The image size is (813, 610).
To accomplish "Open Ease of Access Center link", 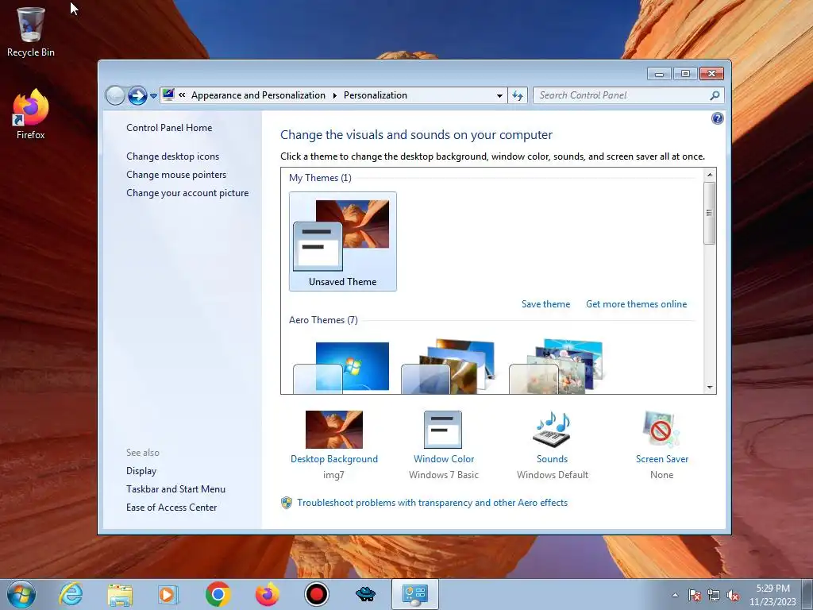I will tap(171, 507).
